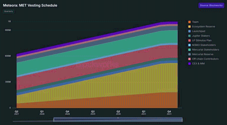Screen dimensions: 227x125
Task: Hide Jupiter Stakers series via label
Action: [201, 36]
